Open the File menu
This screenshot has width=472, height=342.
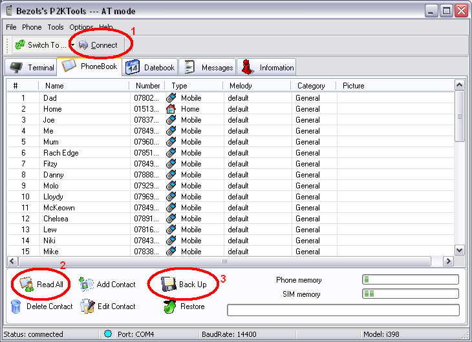click(11, 27)
